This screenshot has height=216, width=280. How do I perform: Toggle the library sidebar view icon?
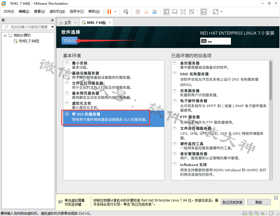point(166,12)
